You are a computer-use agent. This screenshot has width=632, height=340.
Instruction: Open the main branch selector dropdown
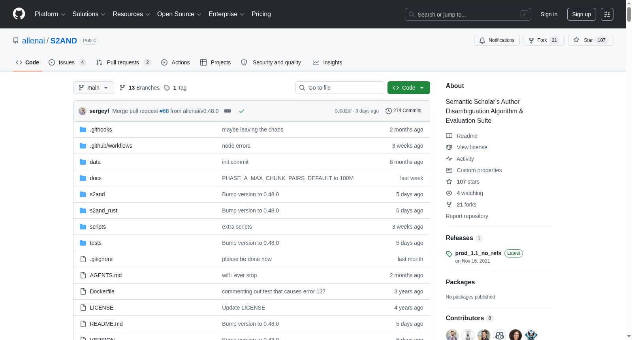(x=94, y=88)
